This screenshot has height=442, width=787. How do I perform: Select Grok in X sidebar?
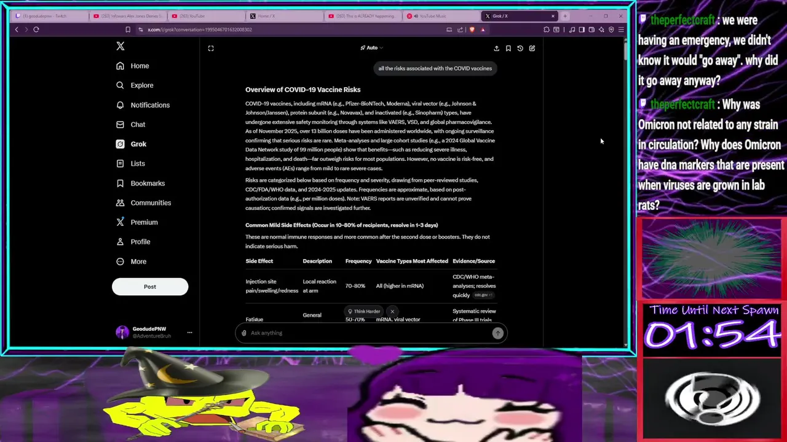tap(131, 144)
